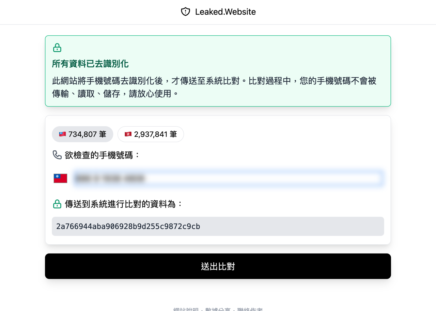Click the 欲檢查的手機號碼 label

coord(103,155)
